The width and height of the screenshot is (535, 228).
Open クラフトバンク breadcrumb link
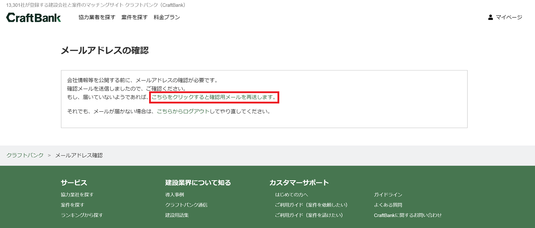pyautogui.click(x=24, y=155)
